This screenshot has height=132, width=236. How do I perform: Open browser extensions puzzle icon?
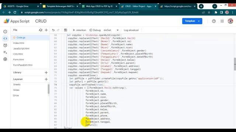(x=216, y=12)
